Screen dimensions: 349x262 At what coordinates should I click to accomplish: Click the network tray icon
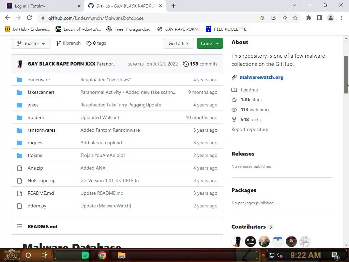[272, 256]
